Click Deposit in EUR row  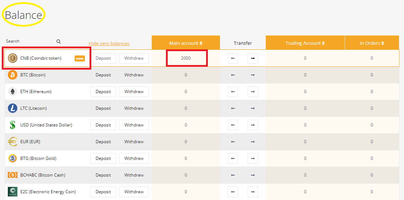[103, 142]
